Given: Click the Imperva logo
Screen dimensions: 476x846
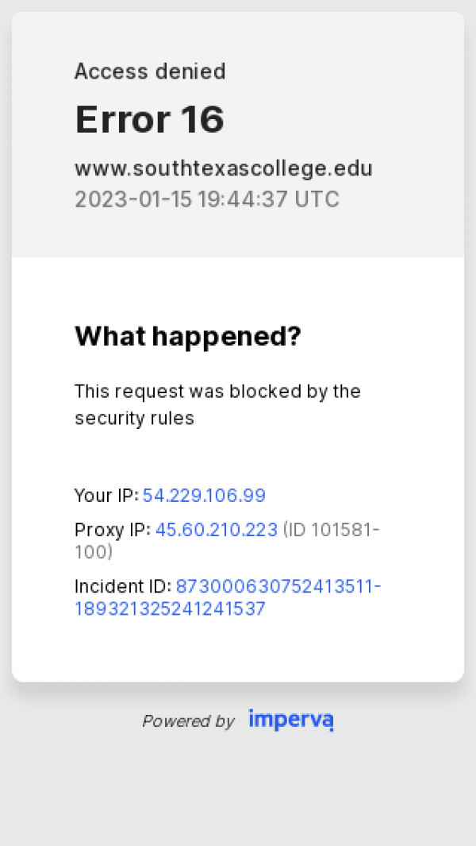Looking at the screenshot, I should [290, 720].
